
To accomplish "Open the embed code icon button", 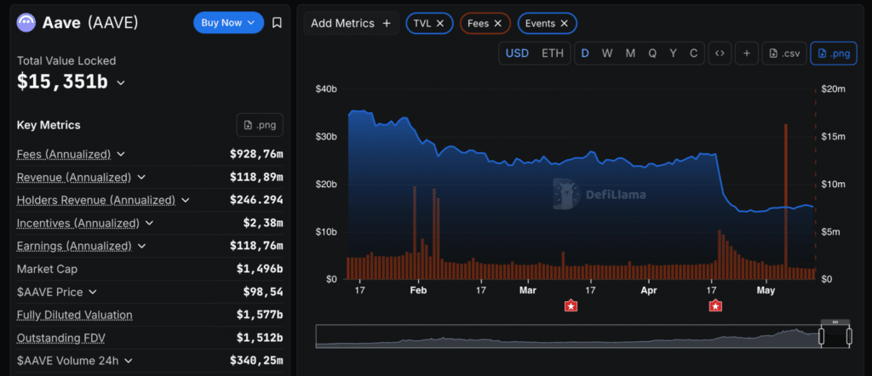I will tap(720, 54).
